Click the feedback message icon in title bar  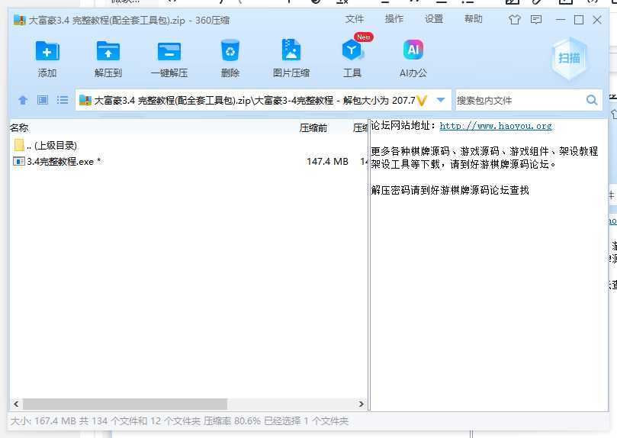pos(536,20)
